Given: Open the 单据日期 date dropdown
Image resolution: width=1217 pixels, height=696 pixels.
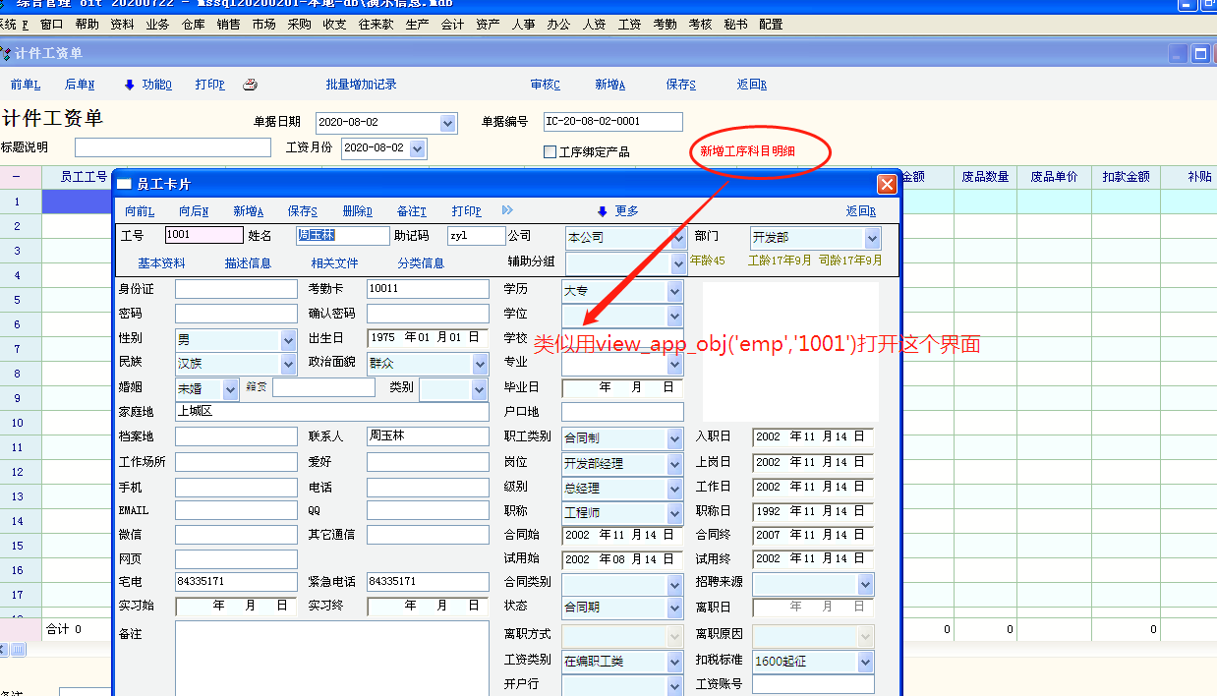Looking at the screenshot, I should (x=448, y=123).
